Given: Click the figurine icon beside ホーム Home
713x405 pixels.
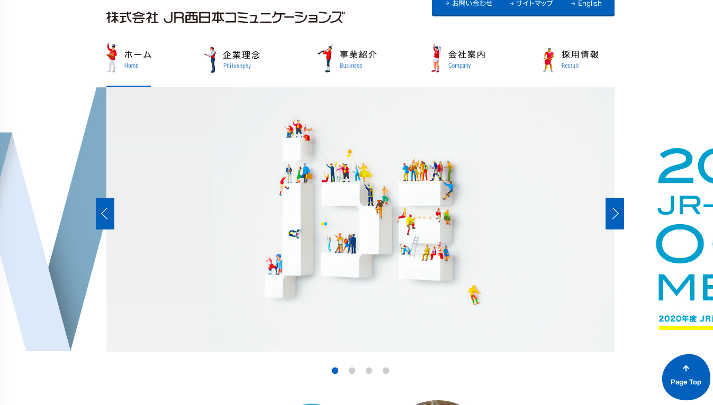Looking at the screenshot, I should click(112, 58).
